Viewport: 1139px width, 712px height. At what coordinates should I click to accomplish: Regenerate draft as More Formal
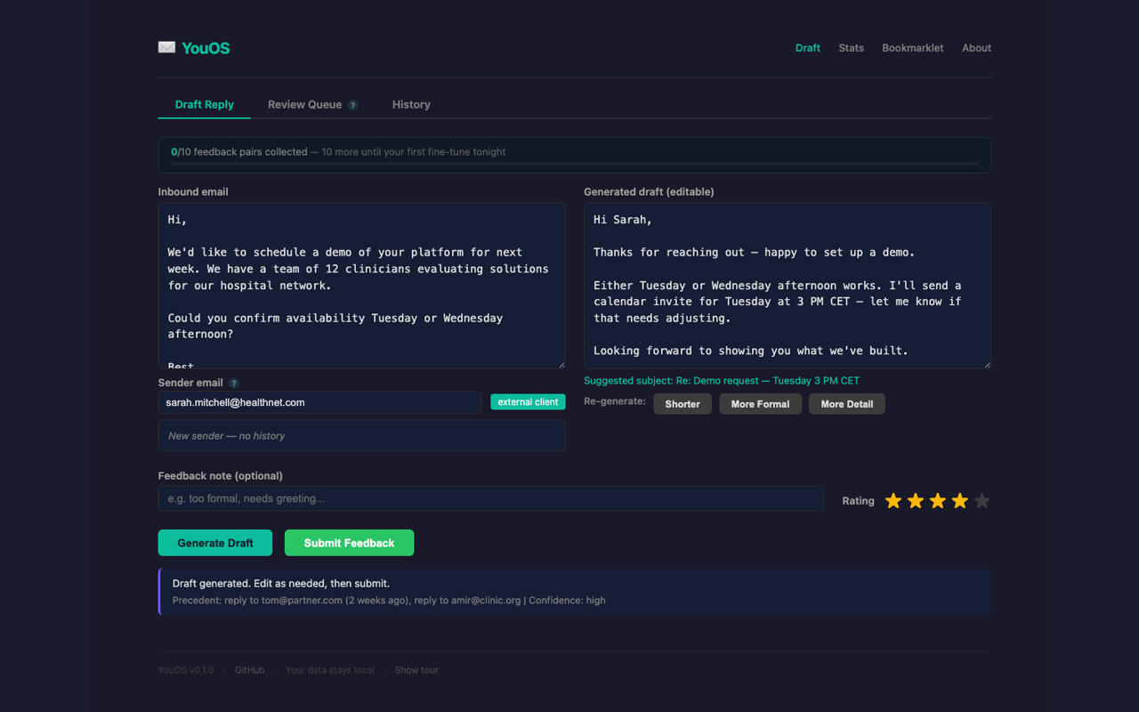click(760, 404)
